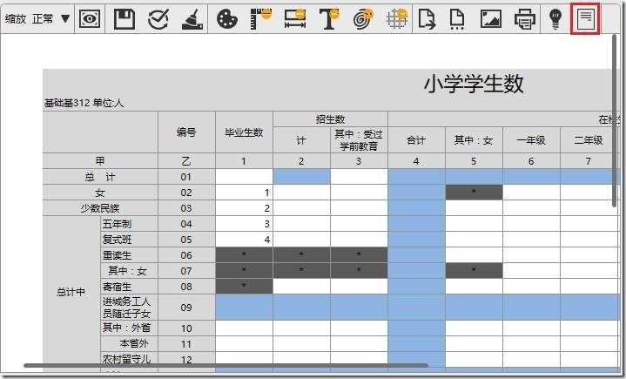Click the grid lines icon
Viewport: 626px width, 379px height.
(x=398, y=19)
